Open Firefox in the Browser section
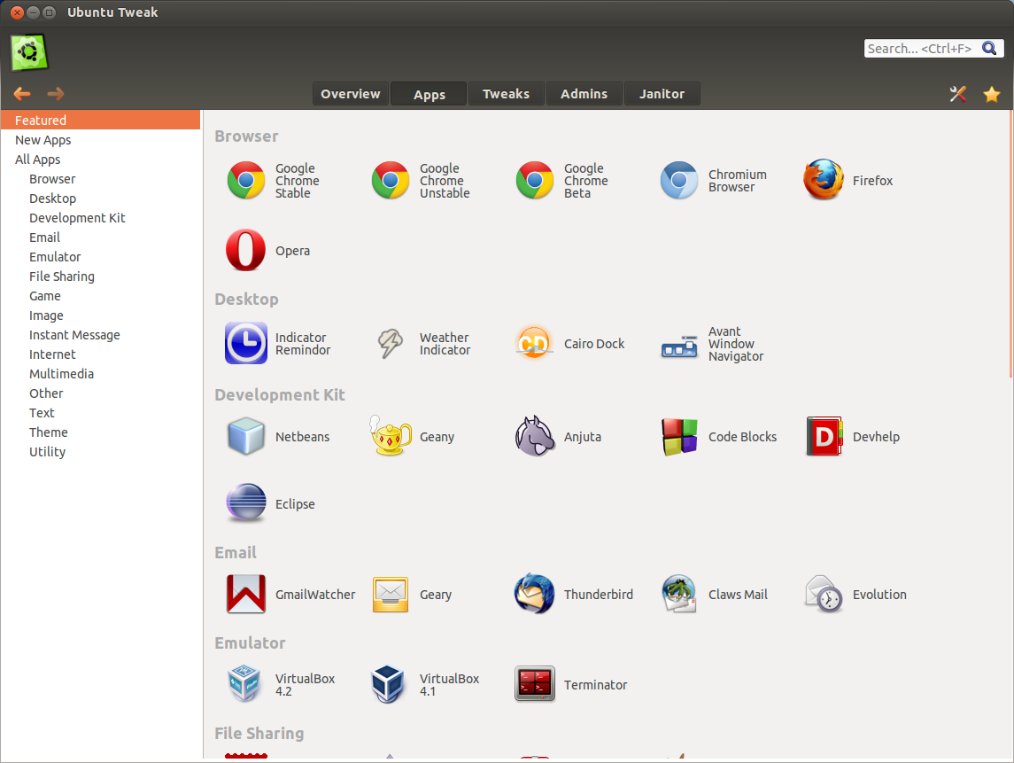Viewport: 1014px width, 763px height. (x=823, y=180)
